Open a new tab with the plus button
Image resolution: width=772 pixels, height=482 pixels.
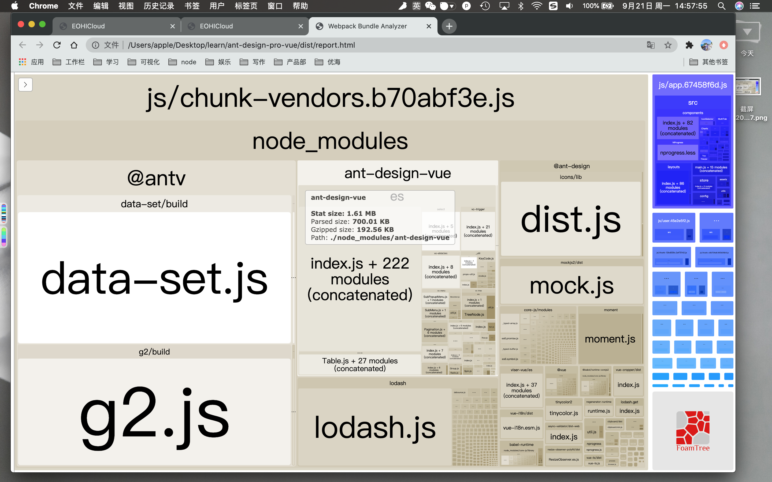(x=449, y=26)
